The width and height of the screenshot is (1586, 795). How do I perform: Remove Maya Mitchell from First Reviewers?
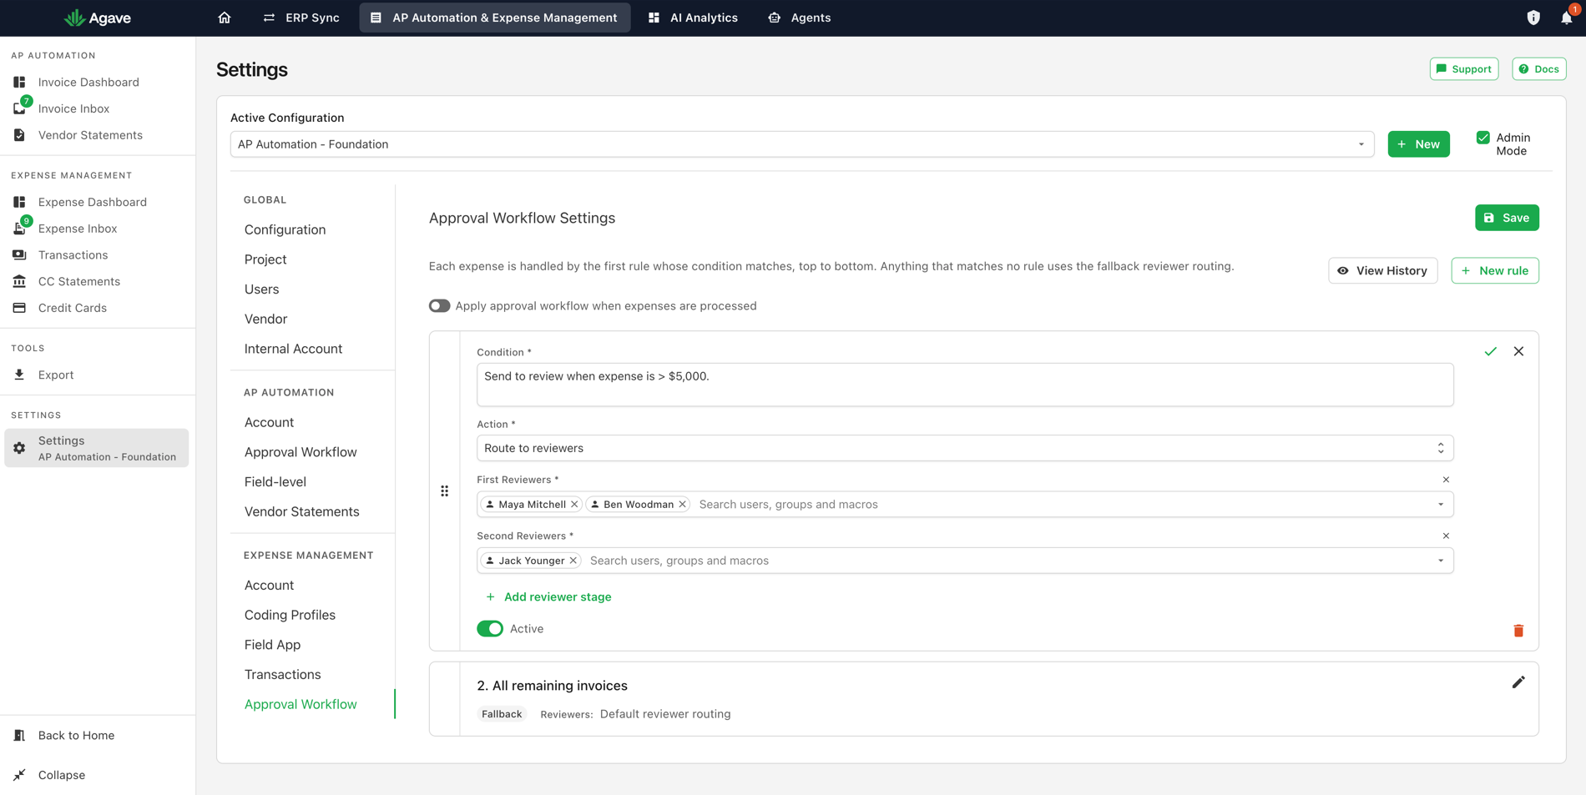pyautogui.click(x=574, y=504)
